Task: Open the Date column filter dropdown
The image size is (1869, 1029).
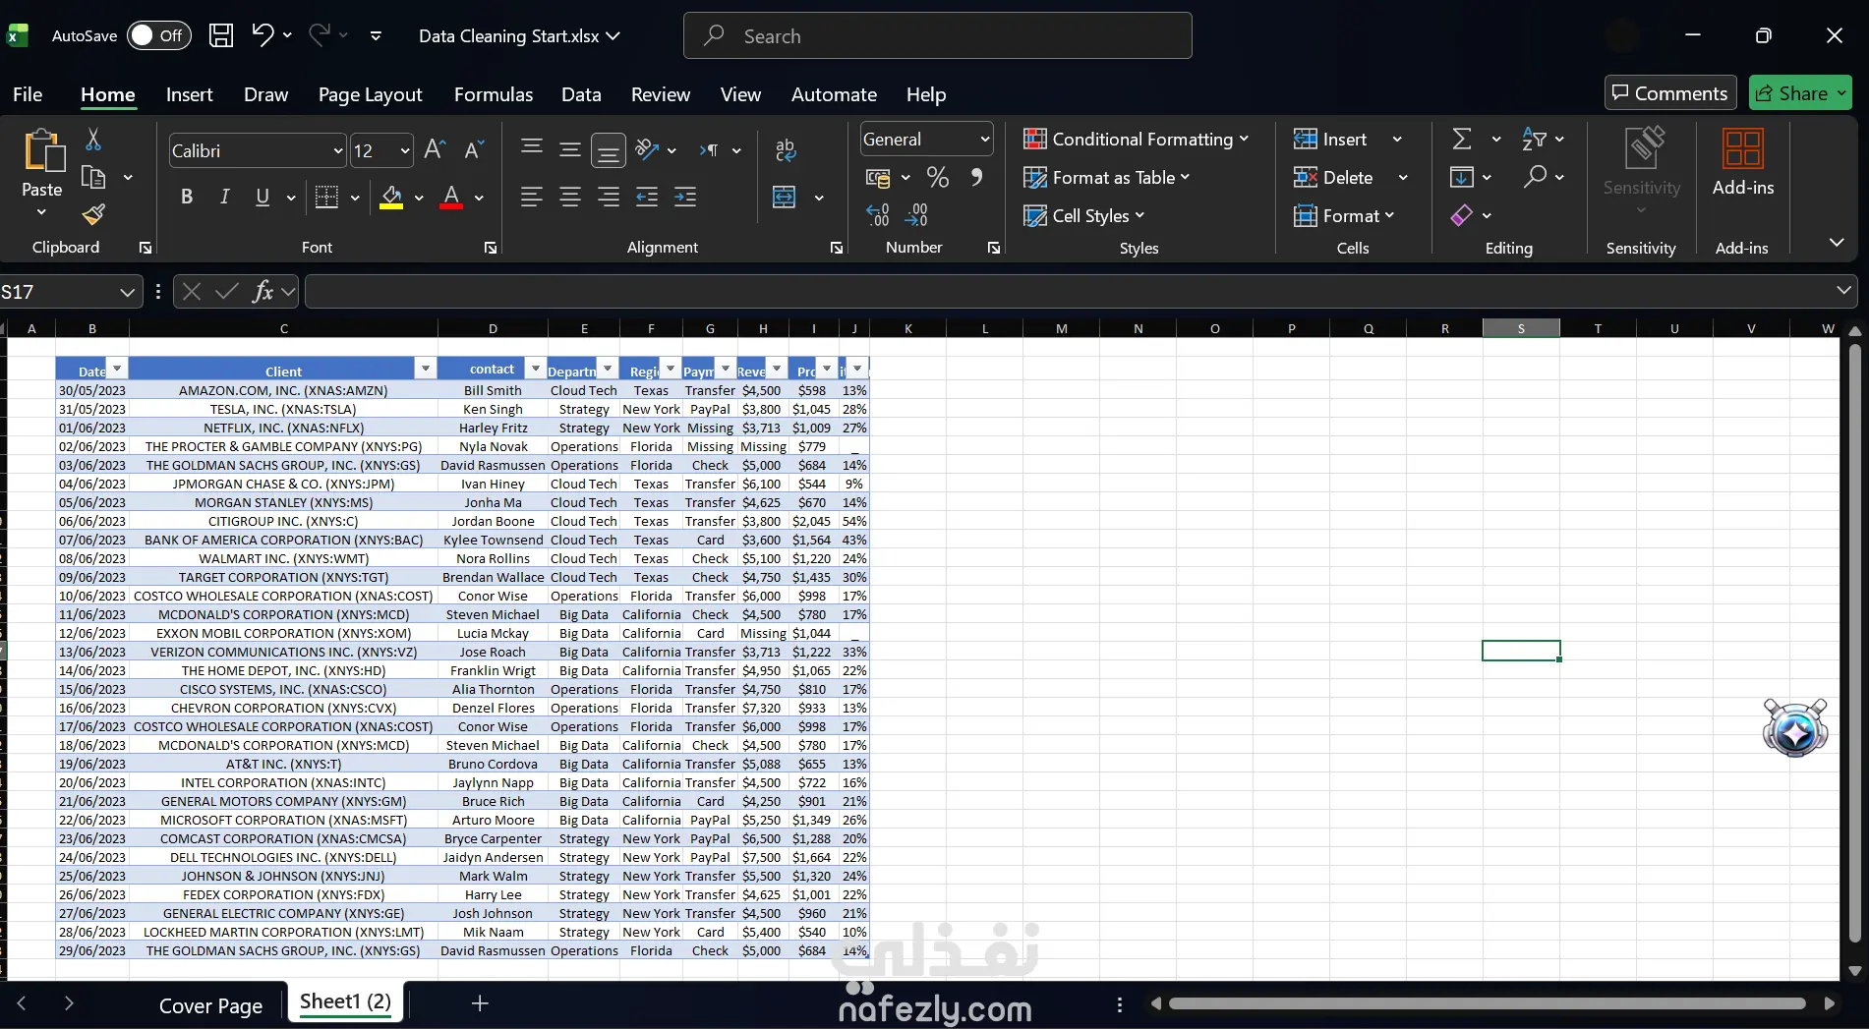Action: (117, 369)
